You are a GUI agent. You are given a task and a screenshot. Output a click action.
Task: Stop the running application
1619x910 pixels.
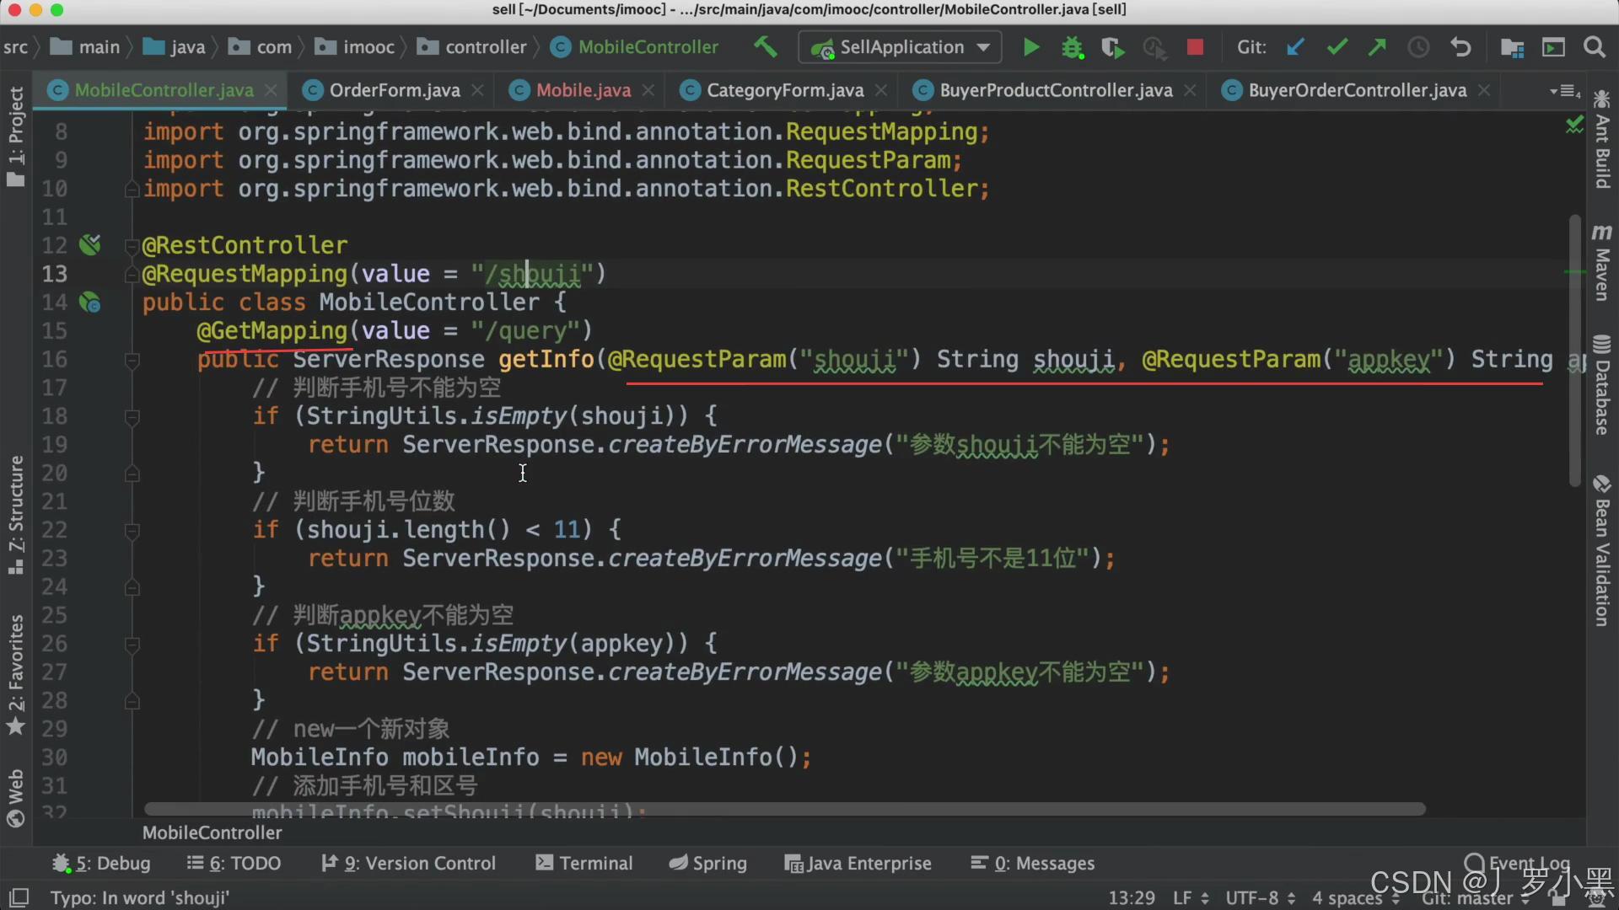click(x=1195, y=47)
